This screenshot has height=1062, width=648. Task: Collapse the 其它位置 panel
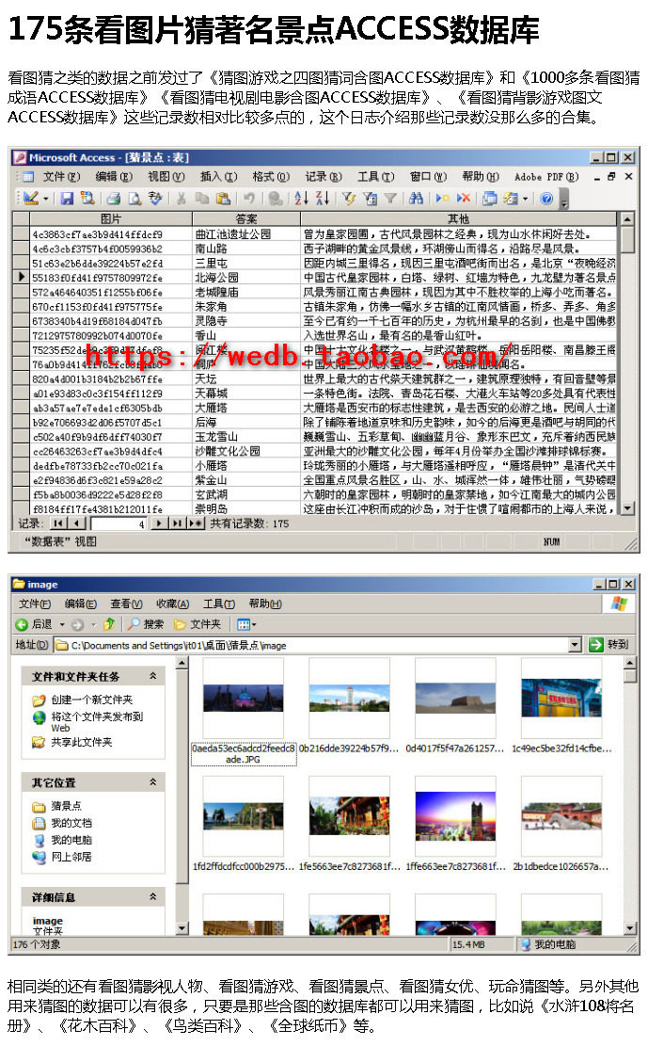tap(153, 781)
